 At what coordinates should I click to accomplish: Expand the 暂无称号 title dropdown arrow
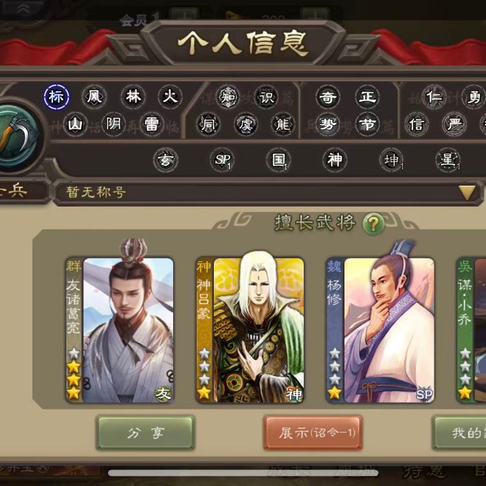467,193
